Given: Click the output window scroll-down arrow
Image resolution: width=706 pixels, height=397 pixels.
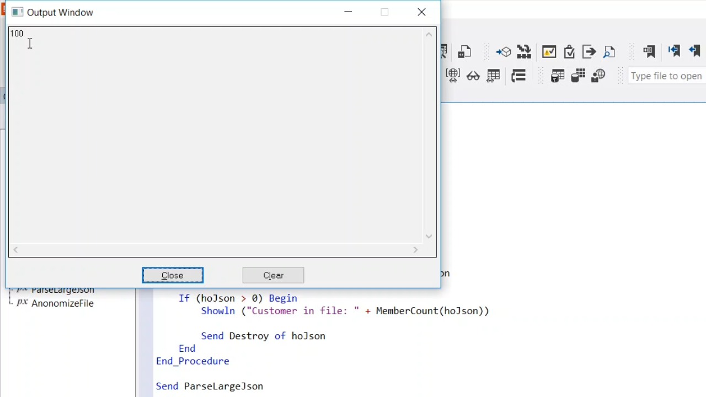Looking at the screenshot, I should (x=429, y=237).
